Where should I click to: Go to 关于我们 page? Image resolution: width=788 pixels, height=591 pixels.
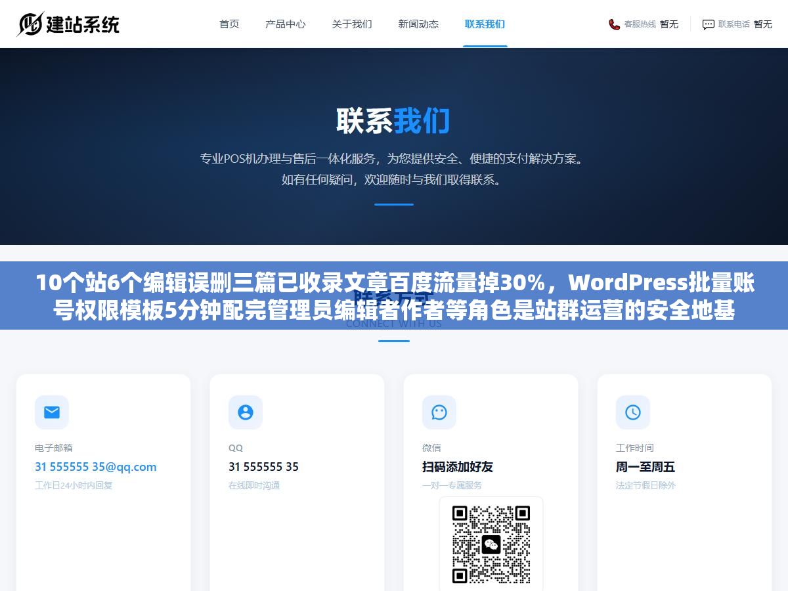[351, 24]
